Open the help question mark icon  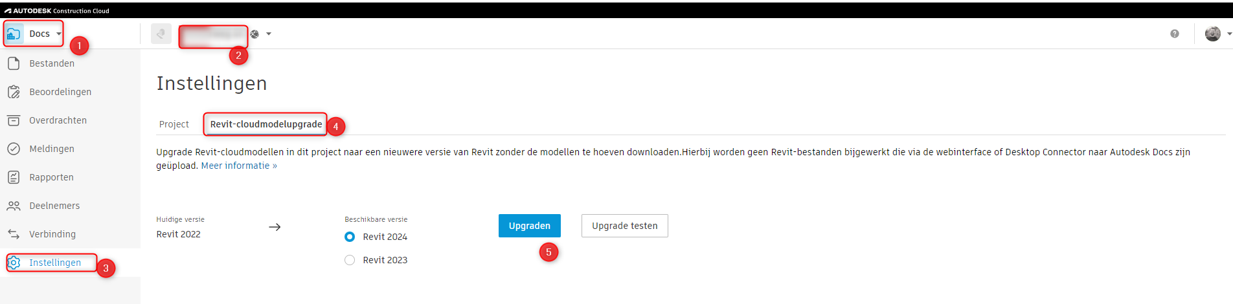tap(1175, 34)
